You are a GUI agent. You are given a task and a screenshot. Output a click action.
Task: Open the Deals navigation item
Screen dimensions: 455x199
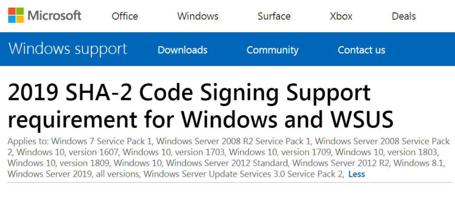404,16
